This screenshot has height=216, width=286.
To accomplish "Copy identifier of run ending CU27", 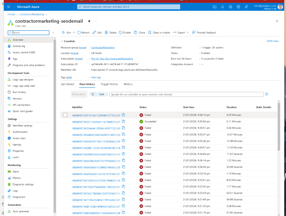I will (124, 121).
